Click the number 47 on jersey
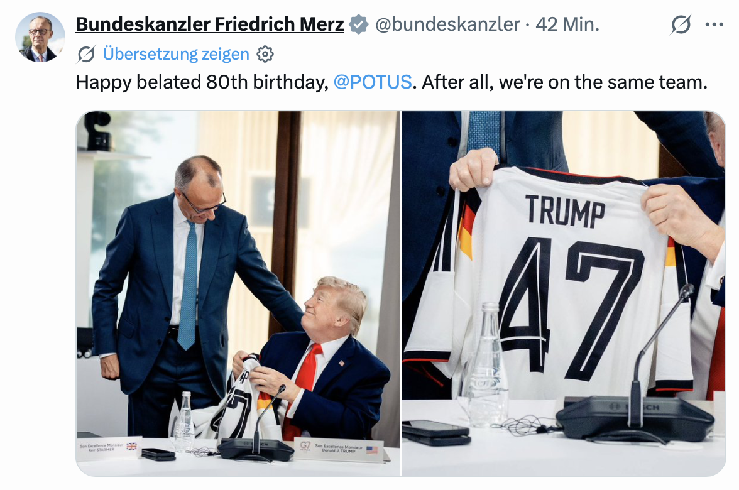The width and height of the screenshot is (739, 490). click(571, 308)
